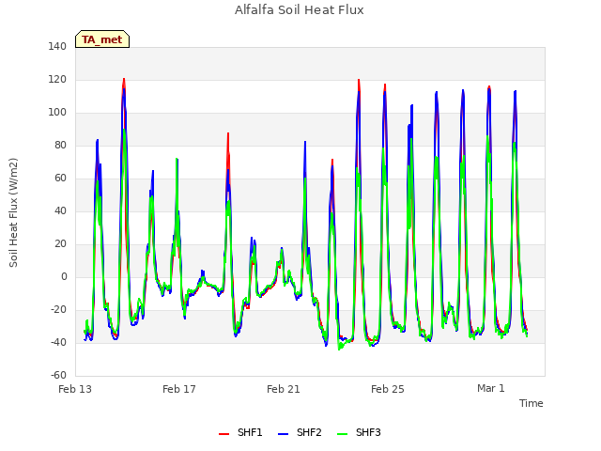Click the Soil Heat Flux (W/m2) axis title

(x=13, y=212)
